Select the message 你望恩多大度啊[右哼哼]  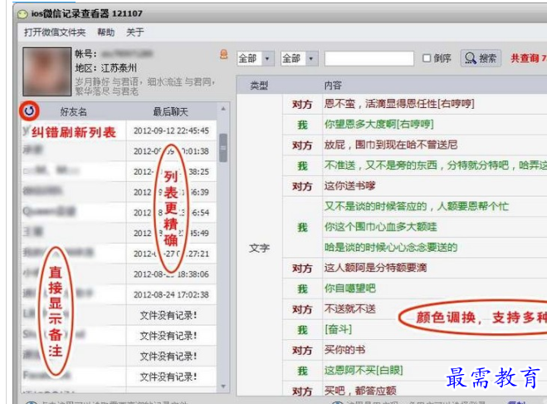pos(379,125)
